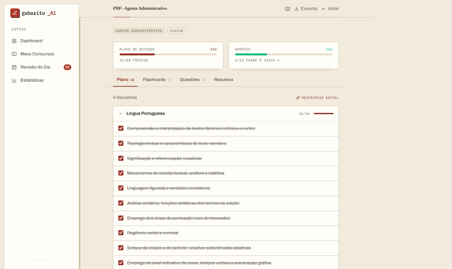Select the Plano tab
This screenshot has width=452, height=269.
point(125,79)
